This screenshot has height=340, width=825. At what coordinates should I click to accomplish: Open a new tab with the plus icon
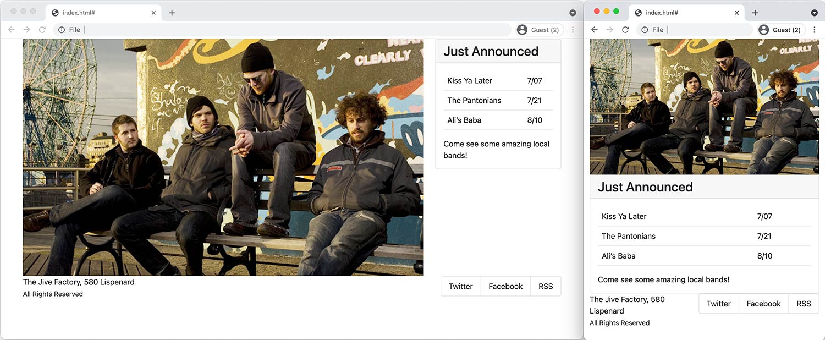click(172, 12)
